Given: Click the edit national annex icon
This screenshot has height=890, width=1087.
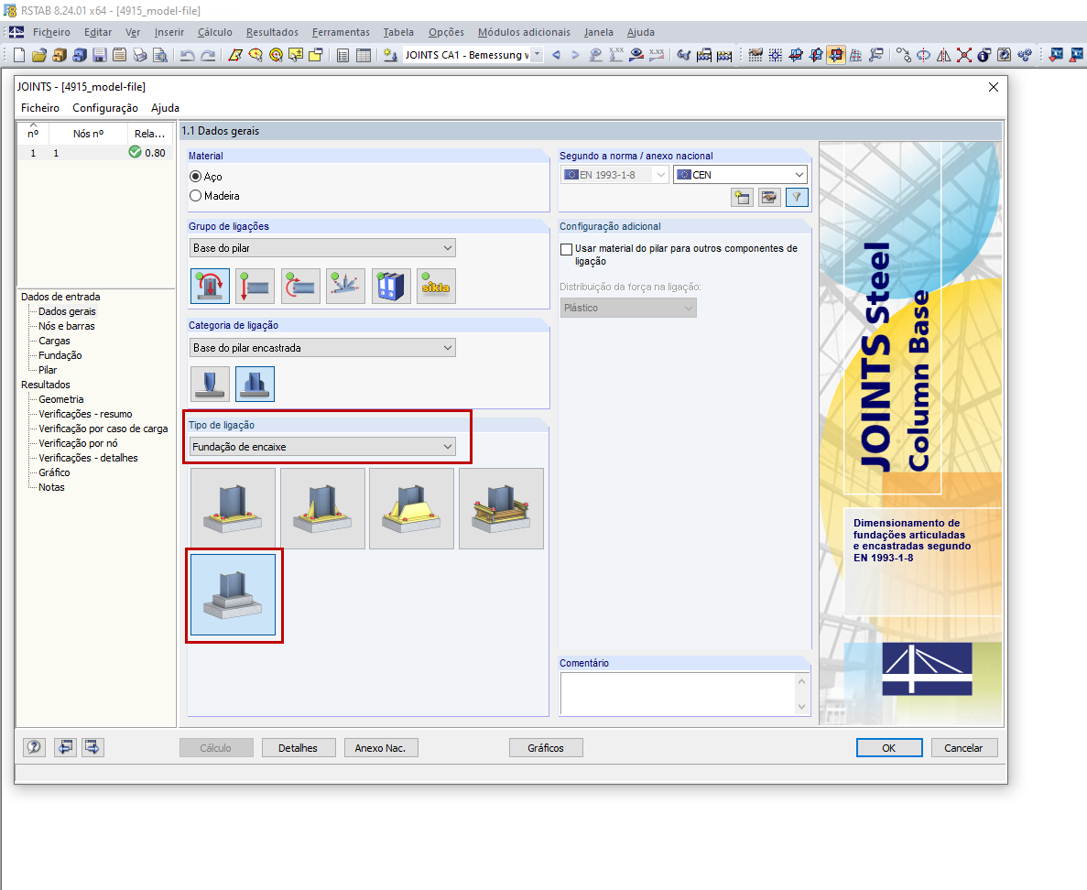Looking at the screenshot, I should [769, 198].
